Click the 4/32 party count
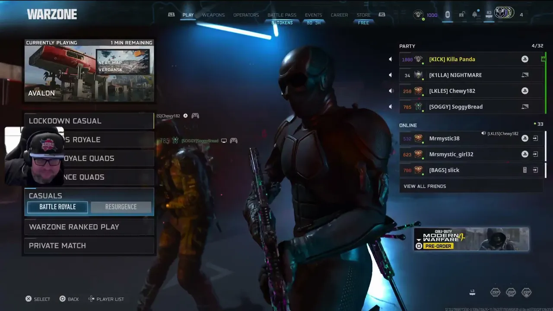Image resolution: width=553 pixels, height=311 pixels. [x=537, y=46]
